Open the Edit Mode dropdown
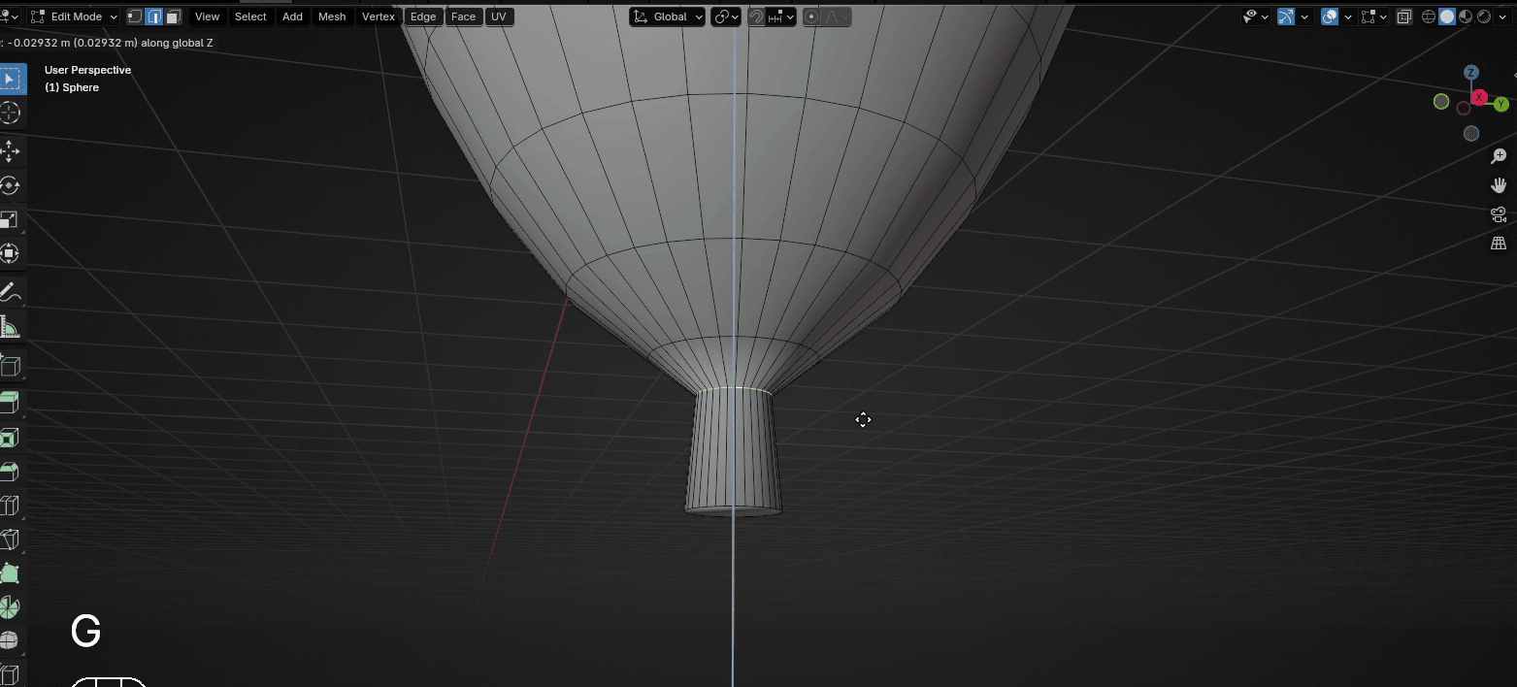1517x687 pixels. coord(75,16)
